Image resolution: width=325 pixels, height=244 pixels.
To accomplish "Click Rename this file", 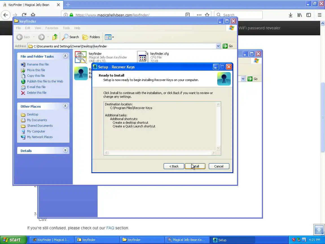I will 38,64.
